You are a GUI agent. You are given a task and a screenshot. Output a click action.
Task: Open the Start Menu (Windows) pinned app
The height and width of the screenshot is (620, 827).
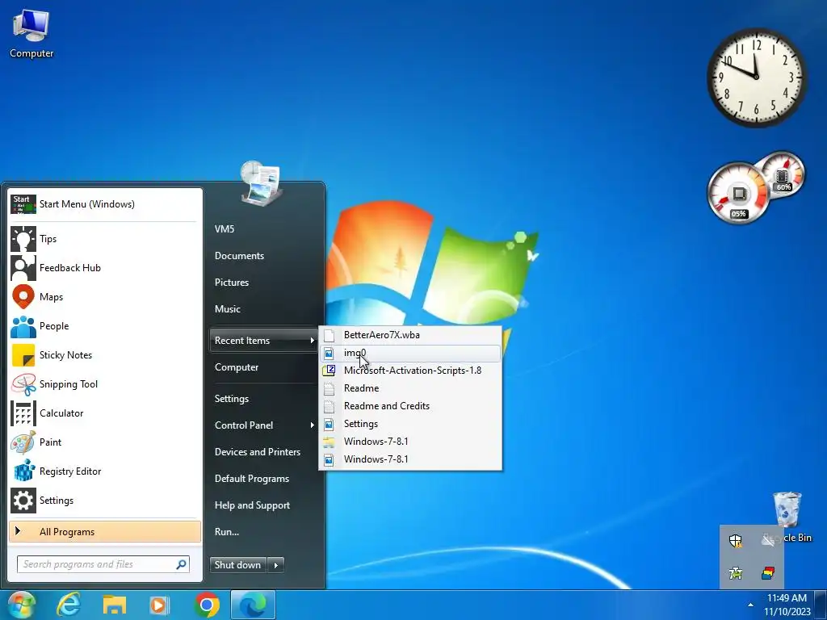pyautogui.click(x=106, y=204)
